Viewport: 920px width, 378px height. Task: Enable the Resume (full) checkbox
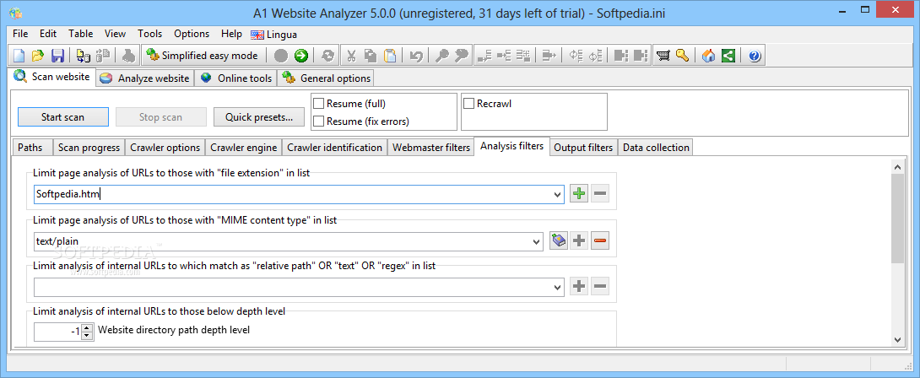point(318,104)
